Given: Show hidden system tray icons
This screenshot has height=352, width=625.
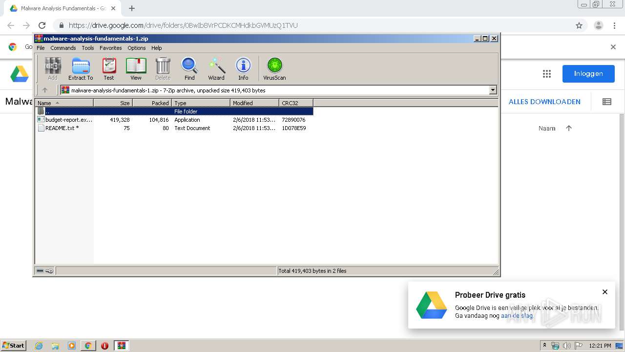Looking at the screenshot, I should click(544, 346).
